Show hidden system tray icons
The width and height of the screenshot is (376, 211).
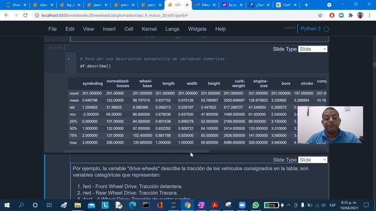(288, 205)
